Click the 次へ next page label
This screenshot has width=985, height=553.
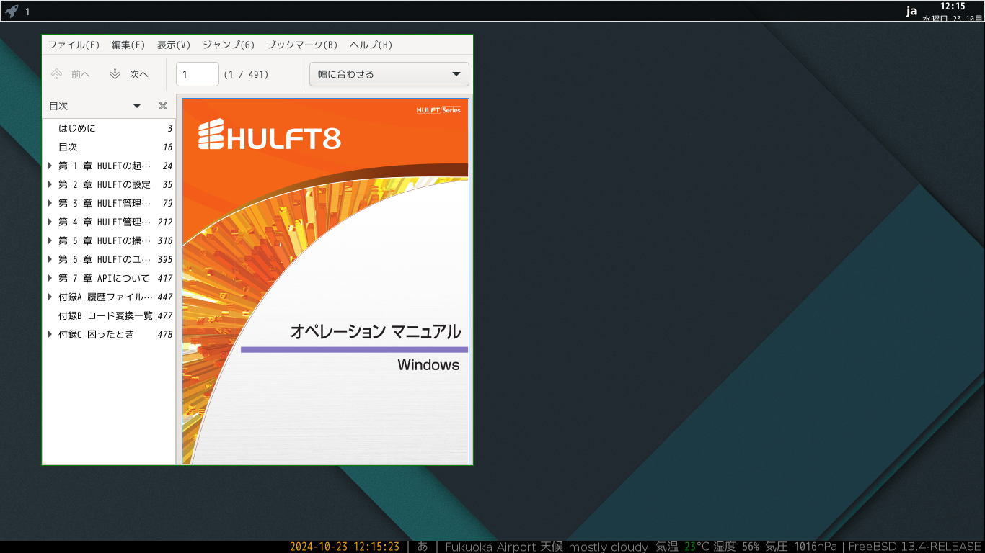tap(139, 74)
